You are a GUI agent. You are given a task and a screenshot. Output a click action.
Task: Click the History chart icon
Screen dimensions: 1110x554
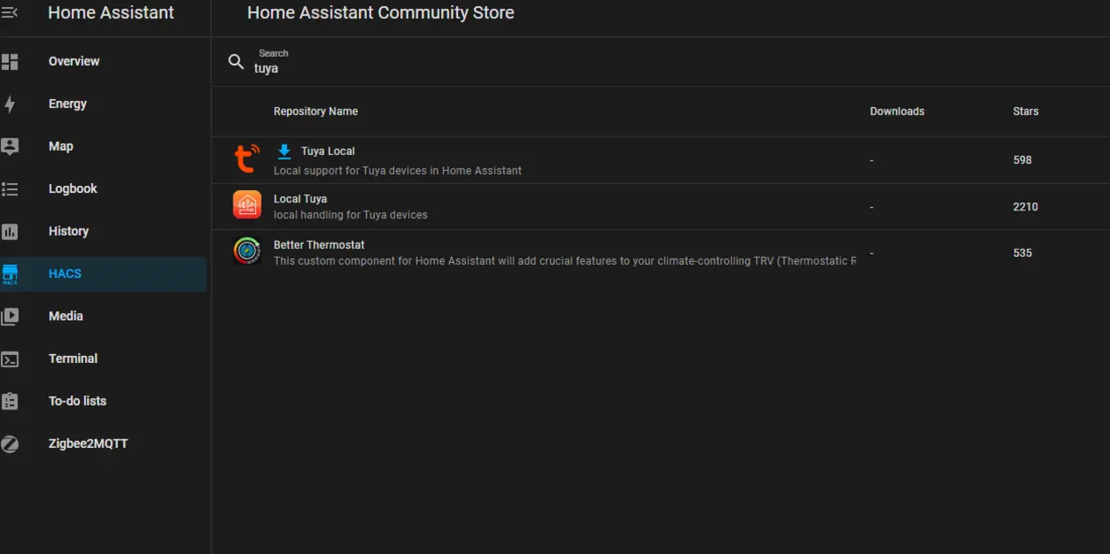pyautogui.click(x=10, y=231)
